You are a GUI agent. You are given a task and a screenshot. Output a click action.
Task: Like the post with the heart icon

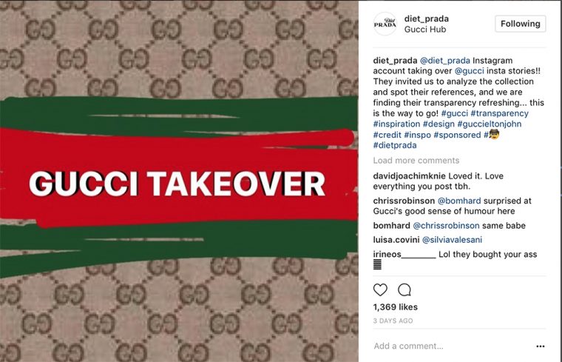point(380,289)
